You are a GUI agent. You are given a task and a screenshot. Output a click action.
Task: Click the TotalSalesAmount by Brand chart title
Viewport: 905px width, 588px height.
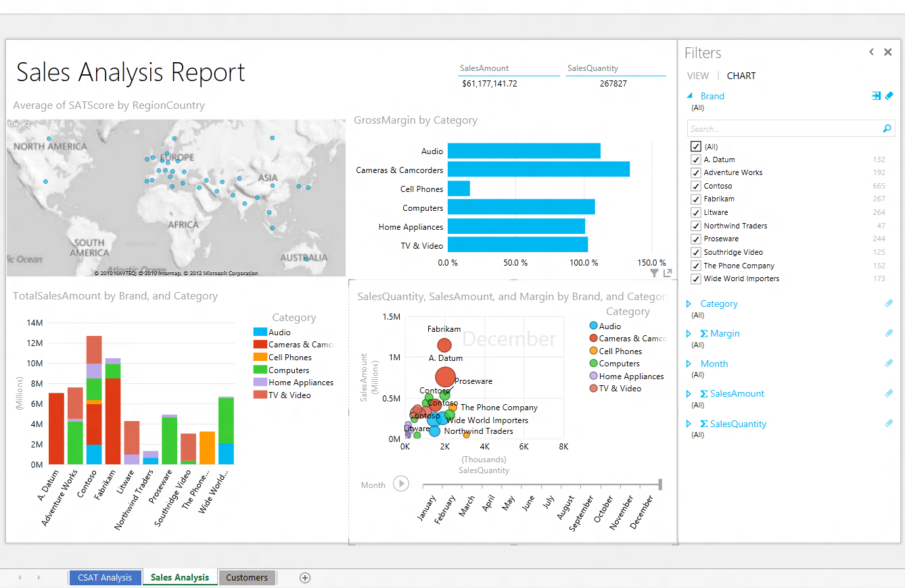(116, 295)
